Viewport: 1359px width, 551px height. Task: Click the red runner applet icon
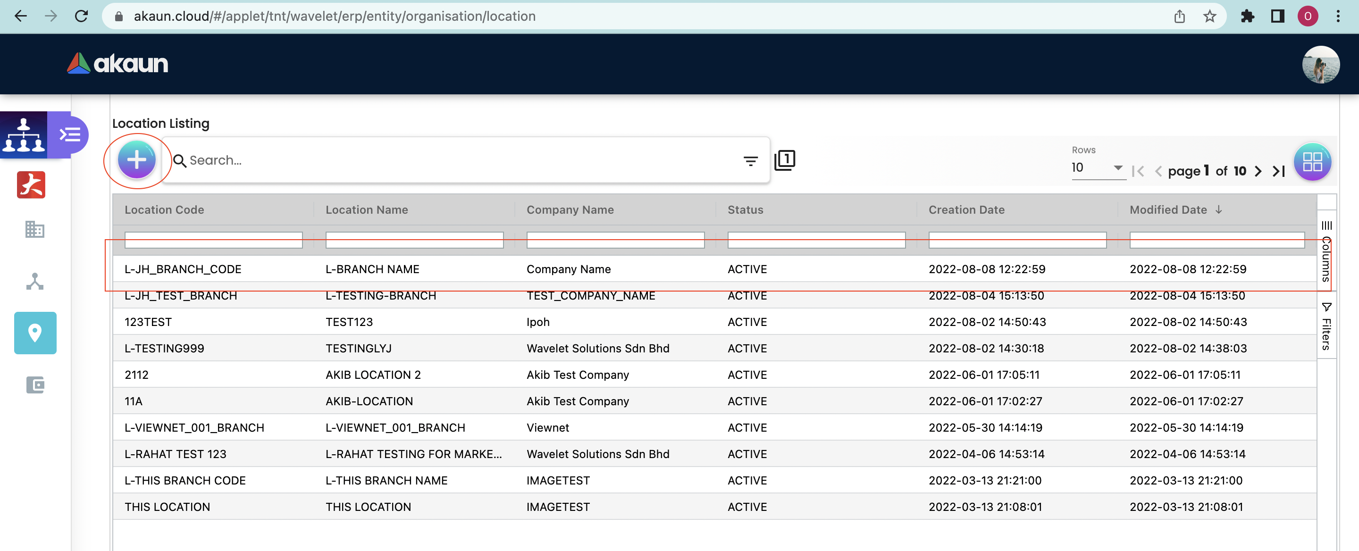(31, 184)
